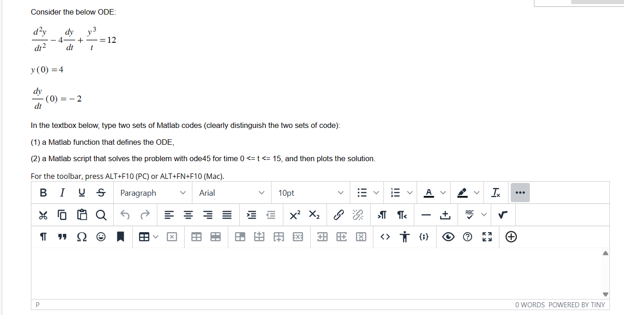Image resolution: width=624 pixels, height=315 pixels.
Task: Delete the table
Action: [x=172, y=237]
